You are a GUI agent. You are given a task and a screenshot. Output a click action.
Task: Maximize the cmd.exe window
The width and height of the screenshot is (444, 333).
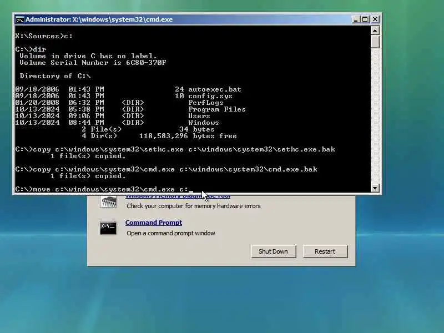click(x=365, y=19)
